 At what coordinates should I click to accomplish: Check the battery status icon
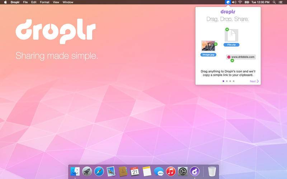(x=247, y=2)
